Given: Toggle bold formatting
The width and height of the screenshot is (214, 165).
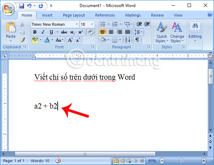Looking at the screenshot, I should [35, 32].
